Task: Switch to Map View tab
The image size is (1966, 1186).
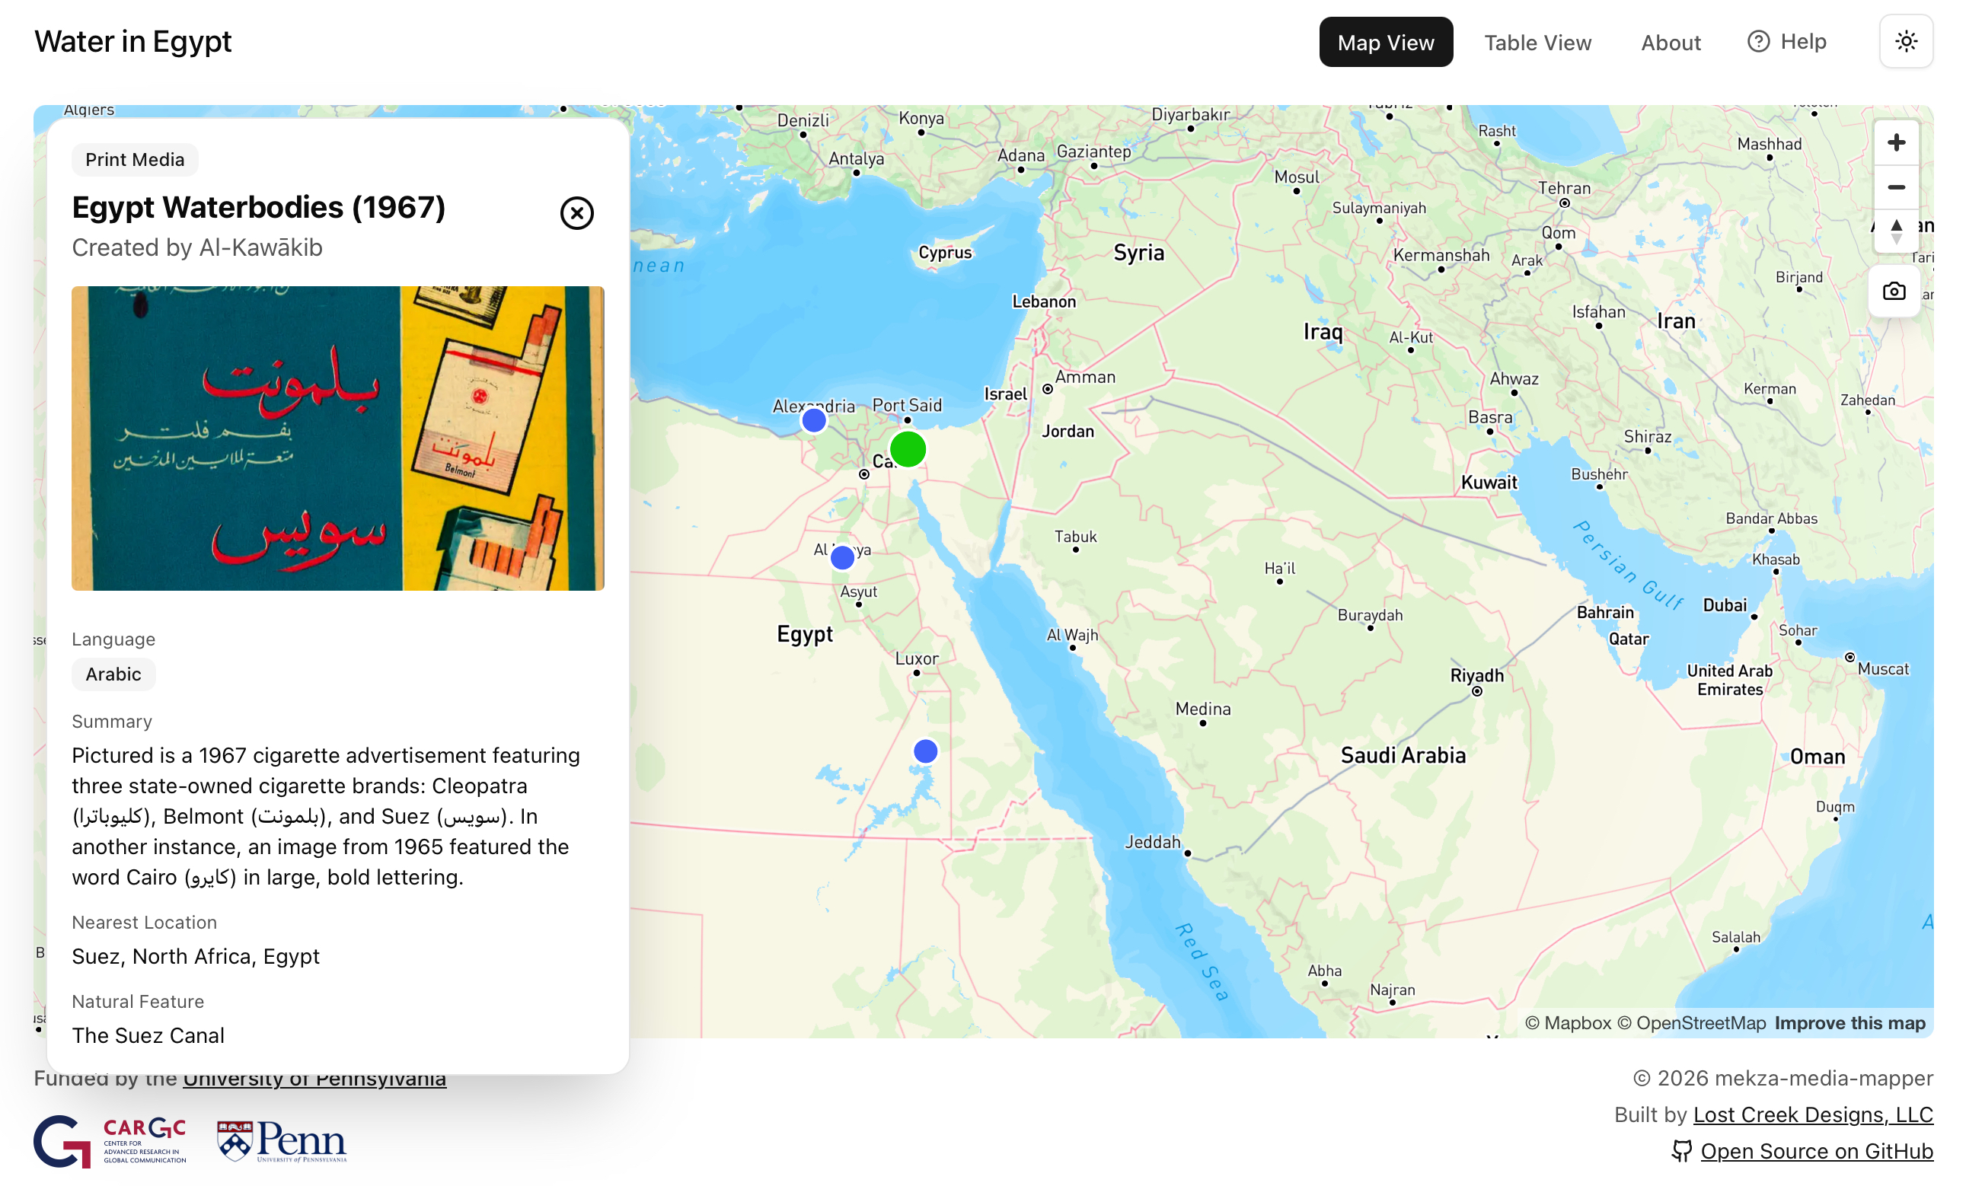Action: [1385, 43]
